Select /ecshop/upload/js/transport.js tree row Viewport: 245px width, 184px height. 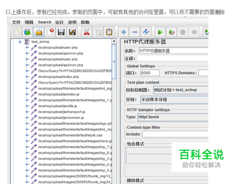tap(62, 112)
